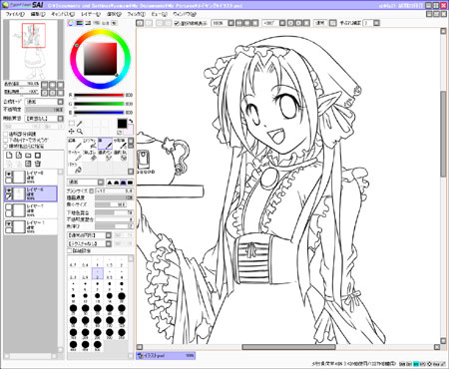
Task: Open the File menu
Action: click(15, 14)
